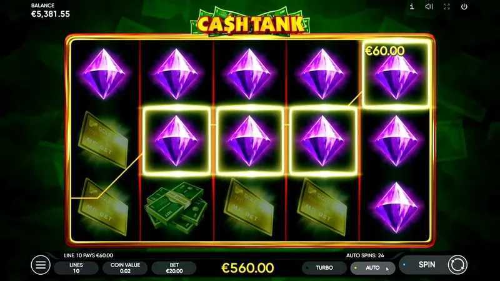500x281 pixels.
Task: Mute sound with the speaker icon
Action: (x=429, y=6)
